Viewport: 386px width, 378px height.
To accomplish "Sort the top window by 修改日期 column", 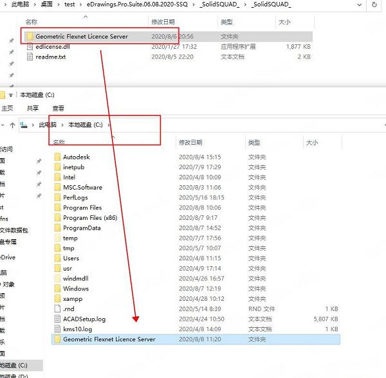I will [163, 22].
